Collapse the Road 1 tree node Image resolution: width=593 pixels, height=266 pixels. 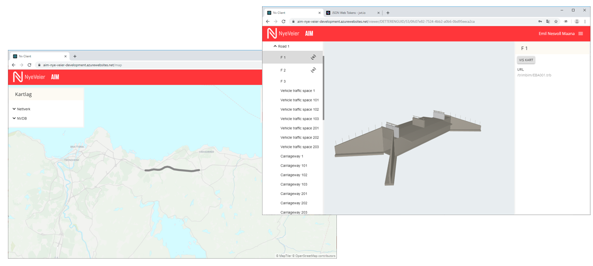275,46
